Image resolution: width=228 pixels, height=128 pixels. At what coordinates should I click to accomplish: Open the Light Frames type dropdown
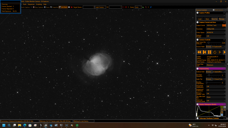100,7
